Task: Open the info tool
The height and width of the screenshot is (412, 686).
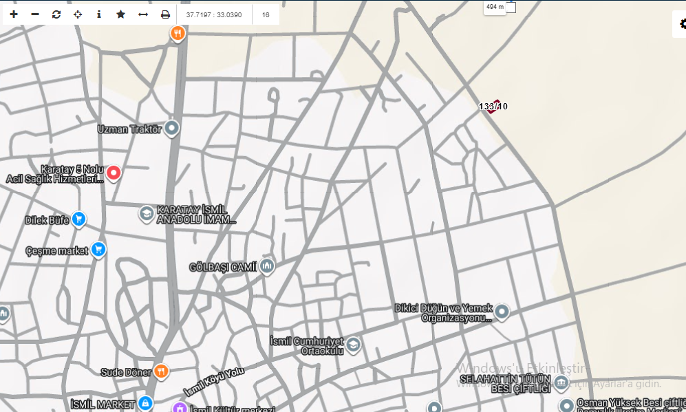Action: pos(99,14)
